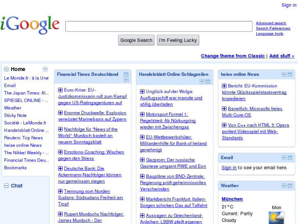Image resolution: width=298 pixels, height=224 pixels.
Task: Open Language tools link
Action: coord(269,34)
